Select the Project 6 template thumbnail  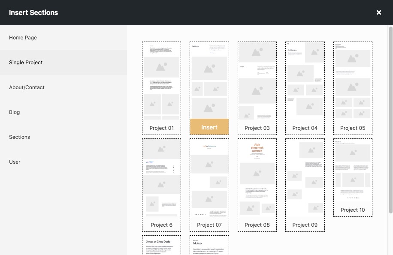pyautogui.click(x=161, y=185)
